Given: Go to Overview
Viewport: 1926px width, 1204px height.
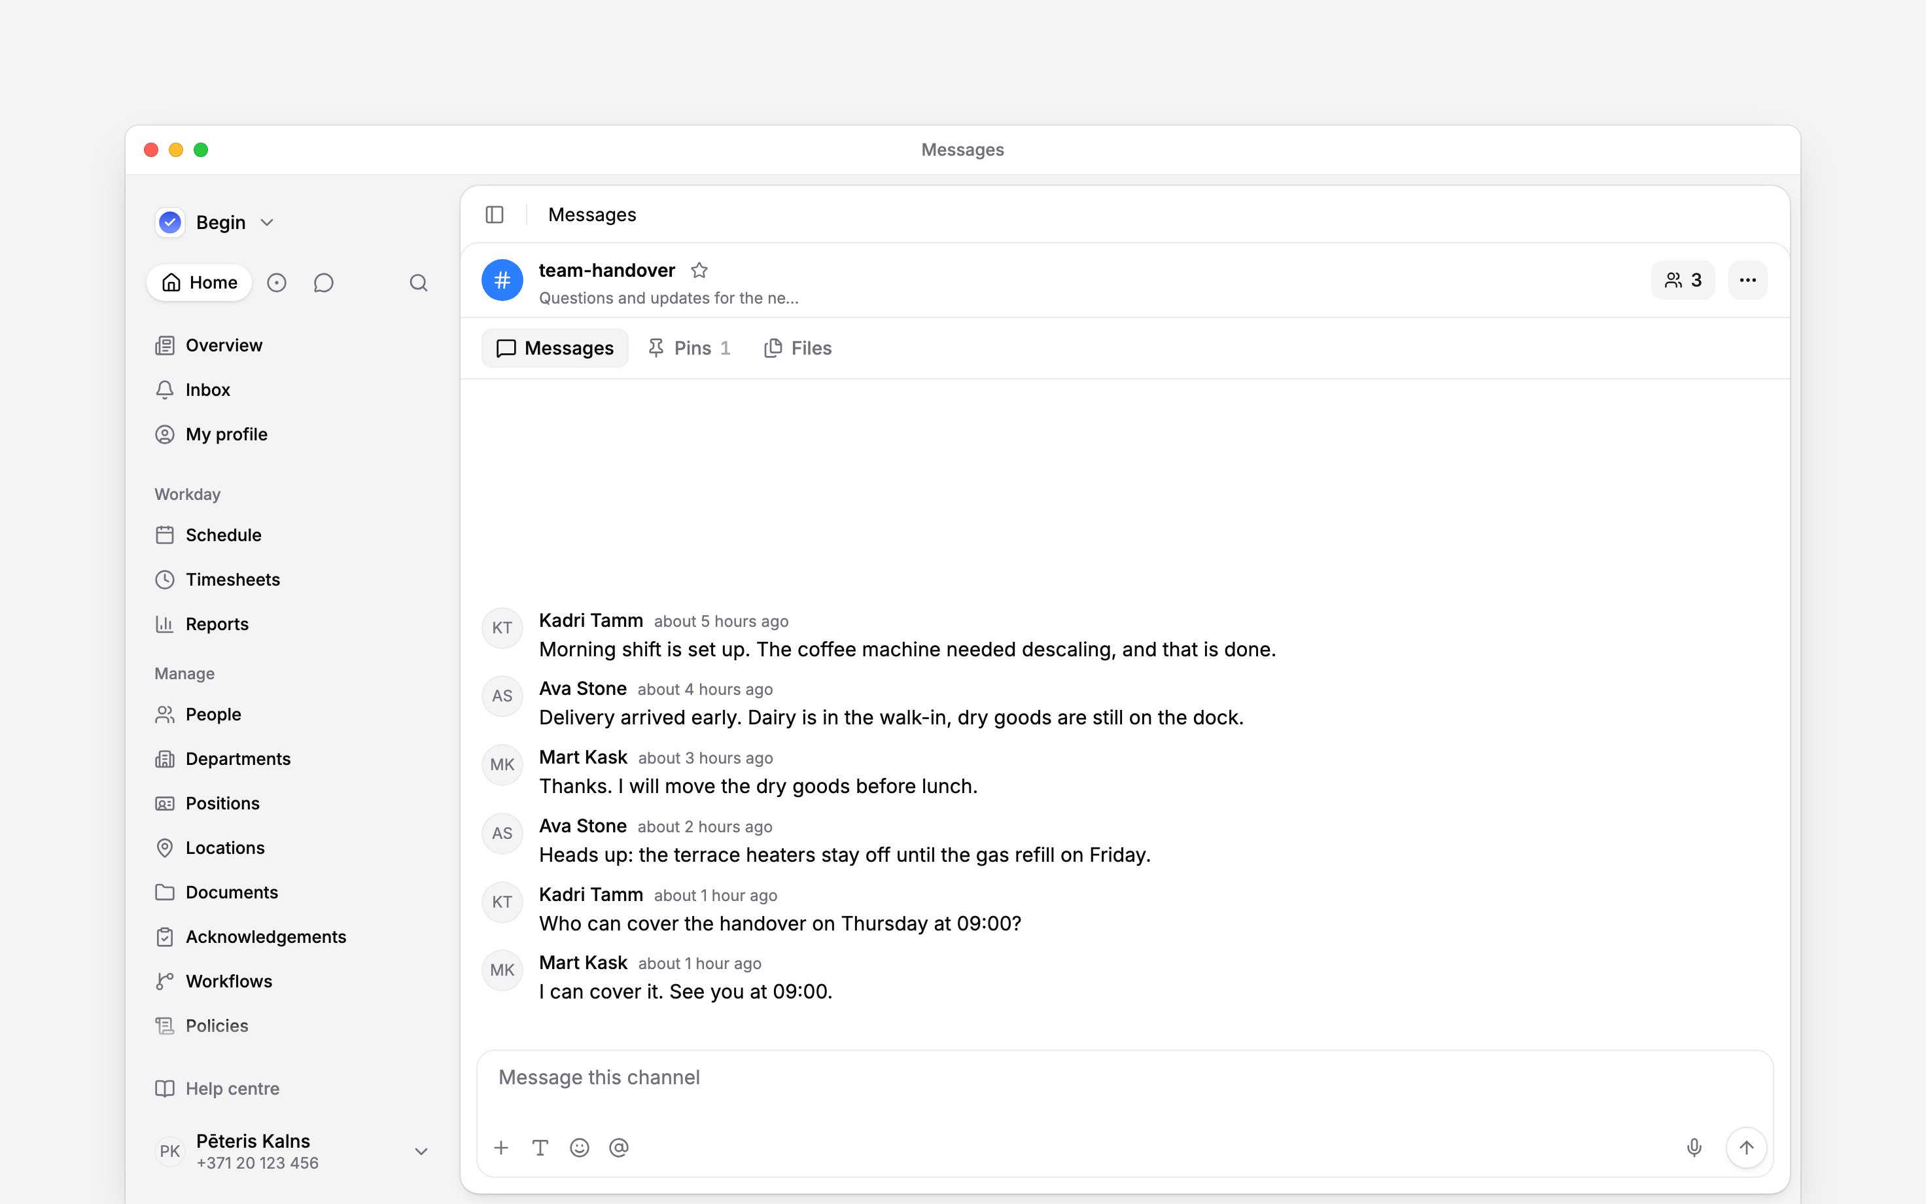Looking at the screenshot, I should (293, 345).
